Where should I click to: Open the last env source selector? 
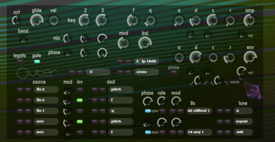[x=46, y=132]
